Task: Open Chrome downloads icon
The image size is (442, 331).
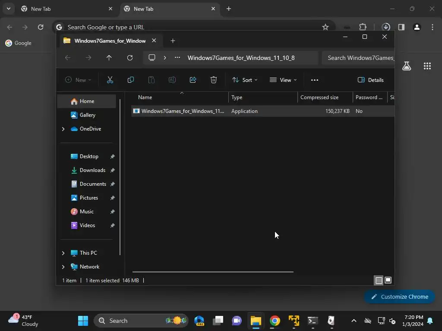Action: tap(386, 27)
